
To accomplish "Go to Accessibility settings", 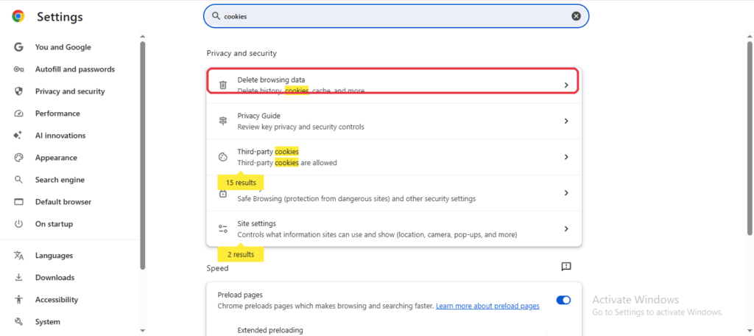I will pos(56,300).
